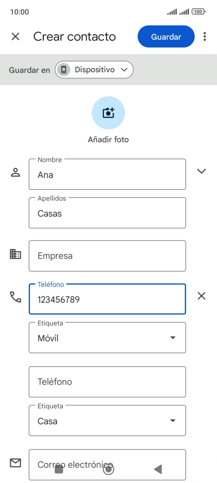Click the envelope email icon
This screenshot has width=217, height=483.
[x=15, y=463]
